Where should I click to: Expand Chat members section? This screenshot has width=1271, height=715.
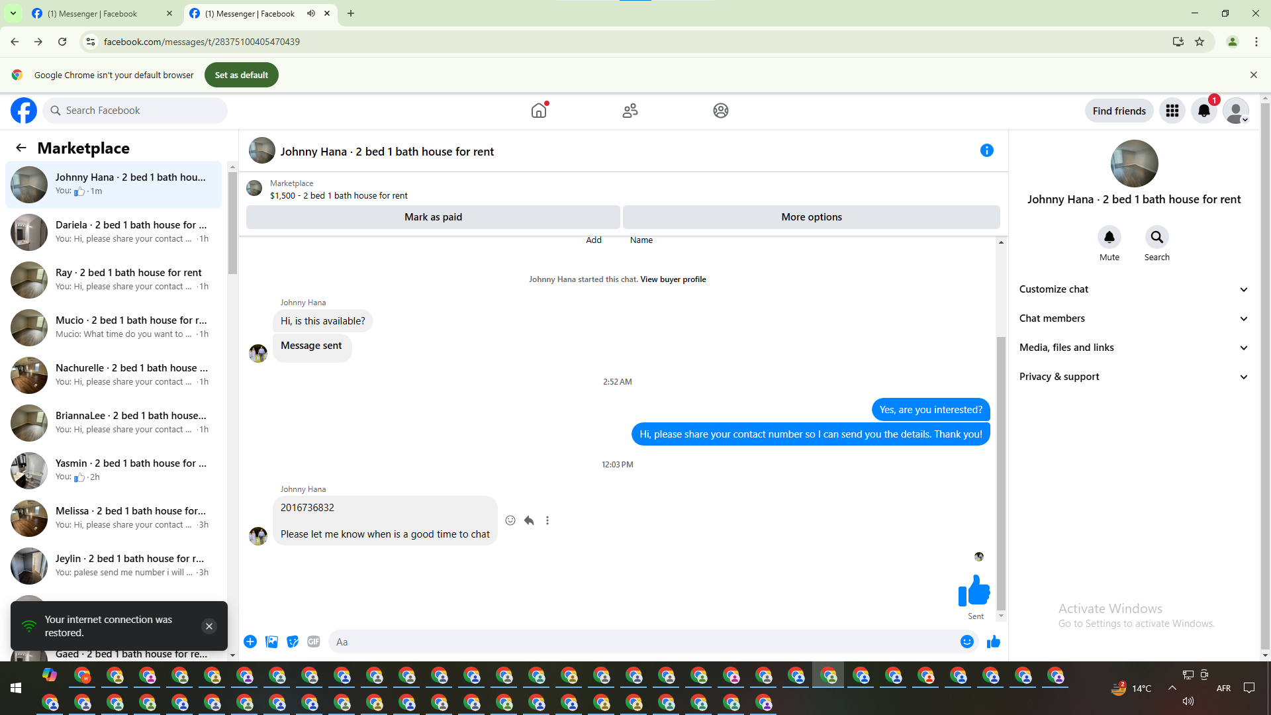point(1134,318)
